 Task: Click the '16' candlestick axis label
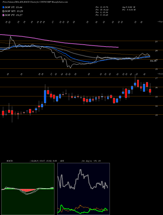pyautogui.click(x=156, y=88)
